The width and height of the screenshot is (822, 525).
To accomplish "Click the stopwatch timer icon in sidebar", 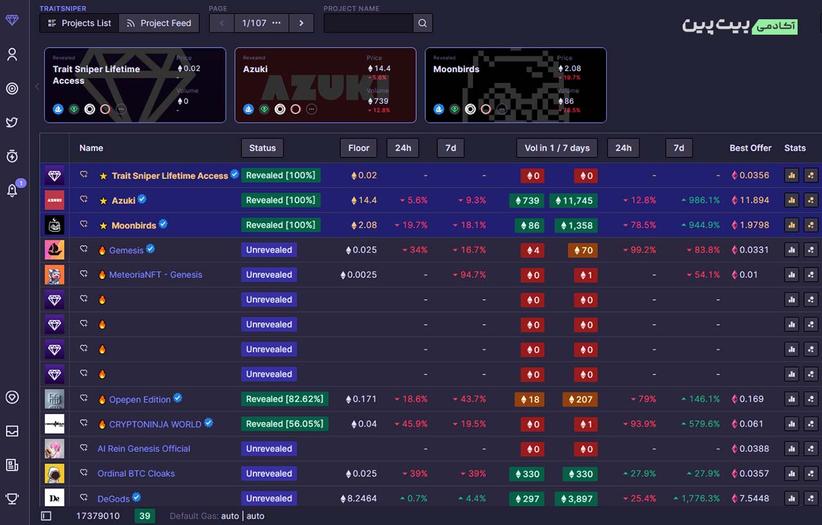I will (x=12, y=156).
